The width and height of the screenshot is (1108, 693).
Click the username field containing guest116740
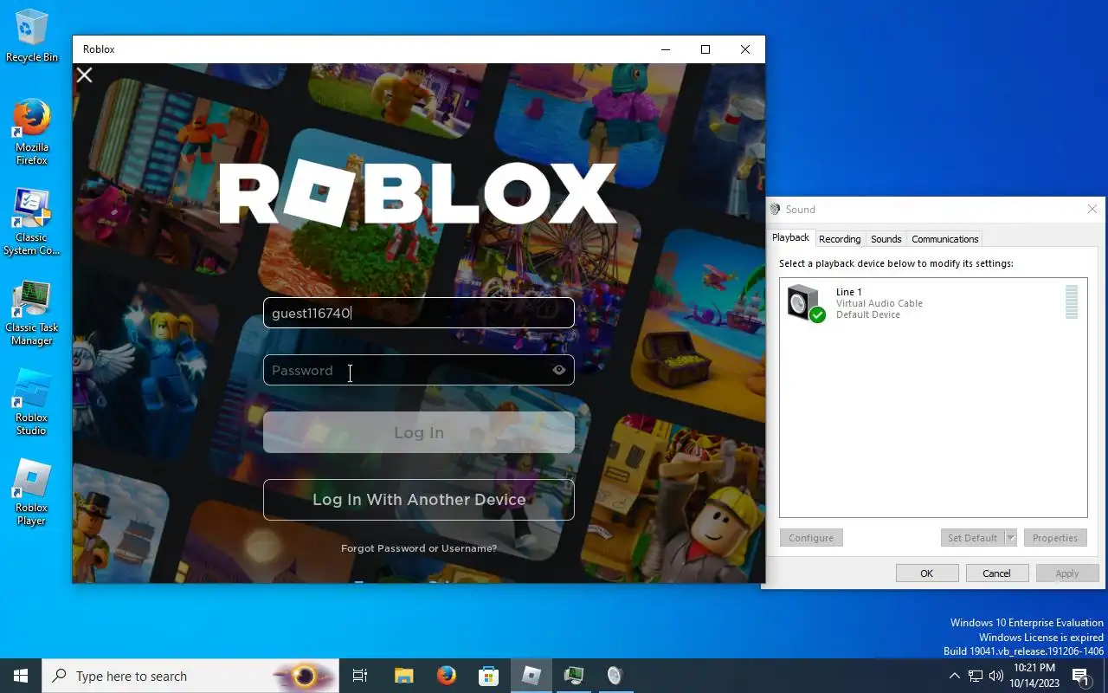(419, 313)
